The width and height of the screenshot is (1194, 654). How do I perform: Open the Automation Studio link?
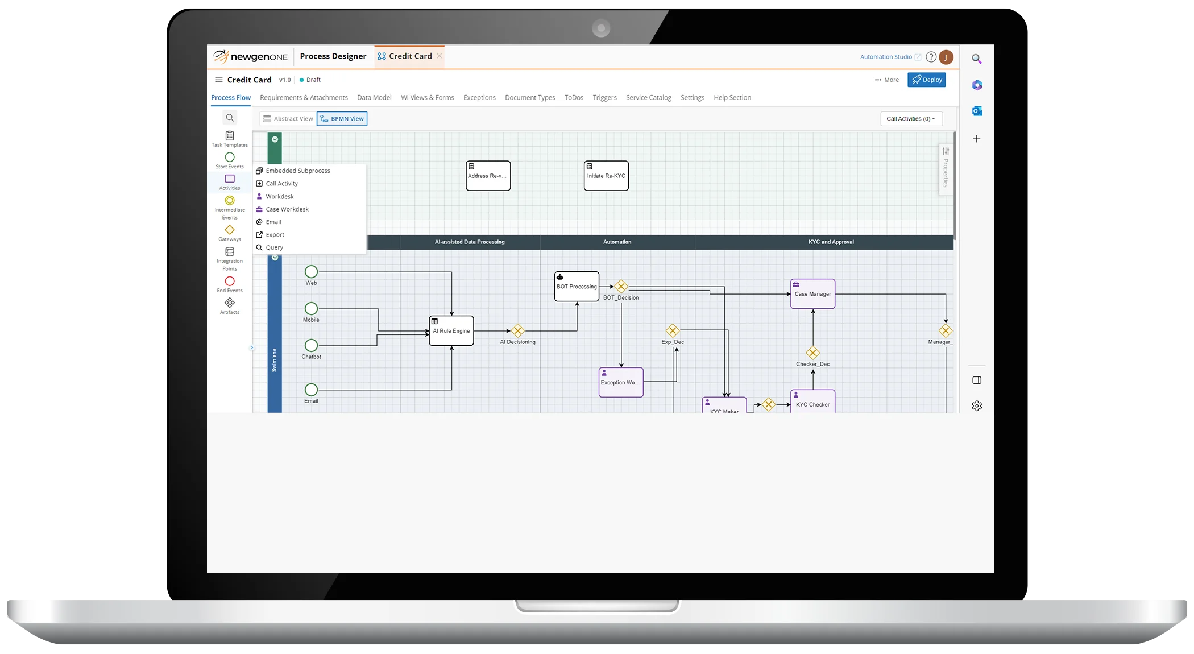point(886,57)
